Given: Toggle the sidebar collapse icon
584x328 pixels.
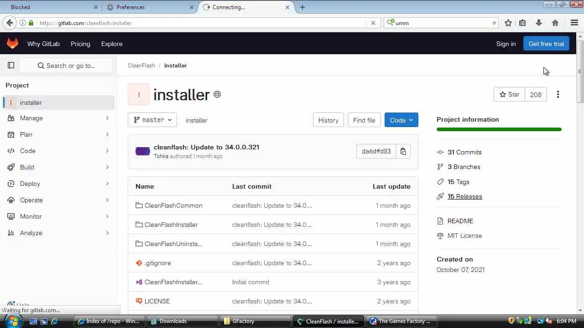Looking at the screenshot, I should pyautogui.click(x=11, y=66).
